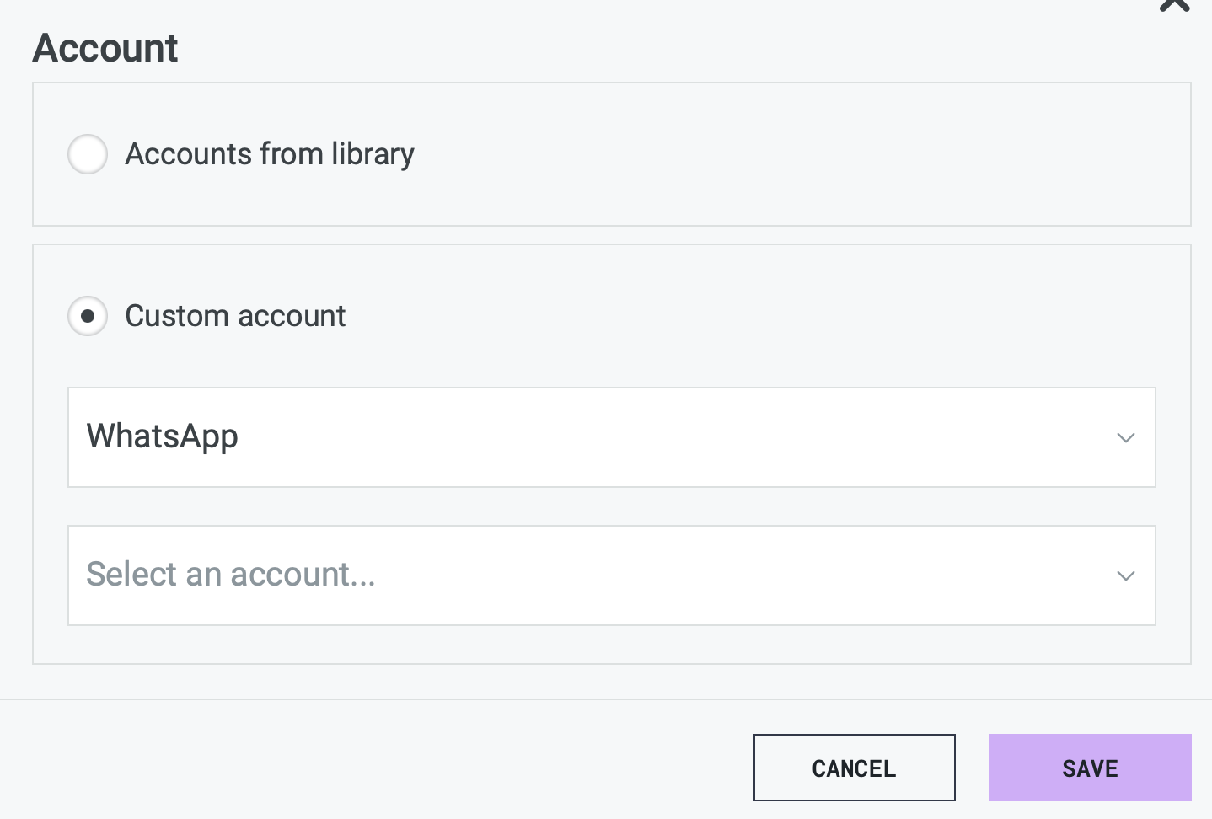This screenshot has height=819, width=1212.
Task: Click the "WhatsApp" selected value text
Action: coord(163,437)
